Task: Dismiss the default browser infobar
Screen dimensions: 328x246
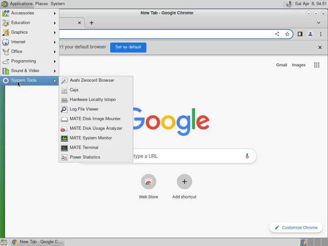Action: 320,47
